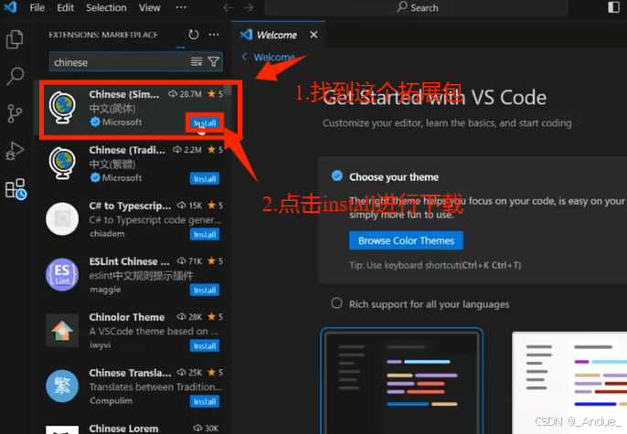Pick the light theme preview thumbnail
The width and height of the screenshot is (627, 434).
coord(569,383)
